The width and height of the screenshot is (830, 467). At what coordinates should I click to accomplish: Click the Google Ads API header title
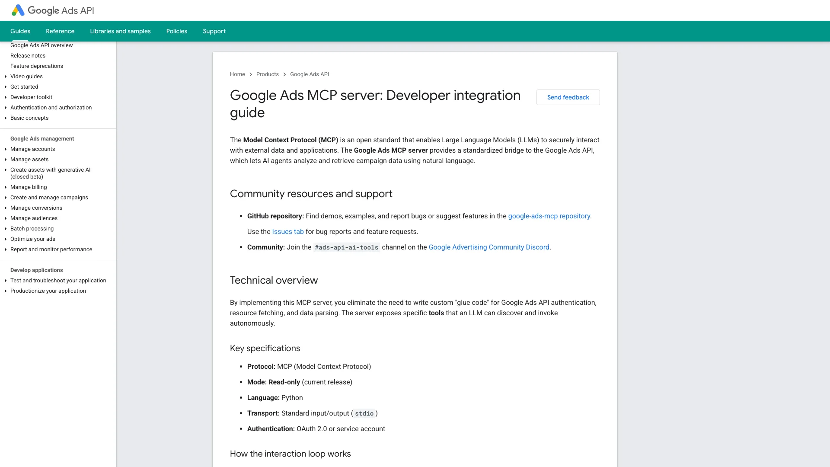pyautogui.click(x=61, y=10)
